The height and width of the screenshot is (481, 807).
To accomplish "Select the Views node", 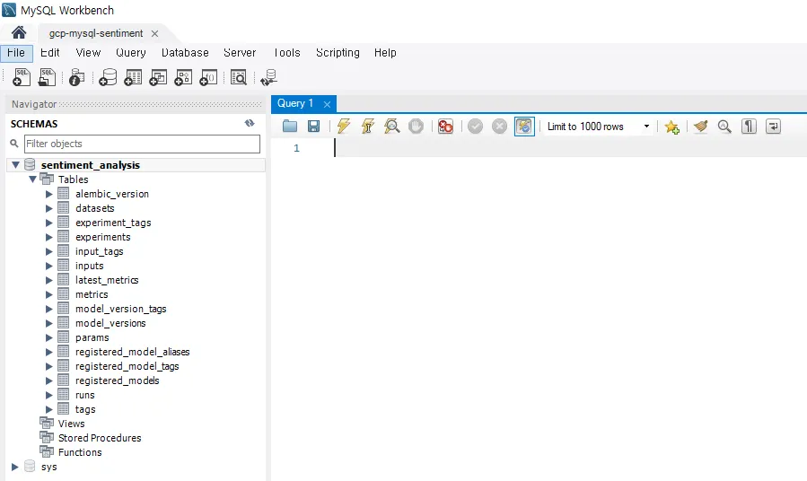I will pos(72,424).
